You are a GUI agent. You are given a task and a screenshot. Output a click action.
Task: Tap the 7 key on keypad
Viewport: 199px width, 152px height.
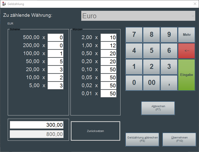click(134, 35)
